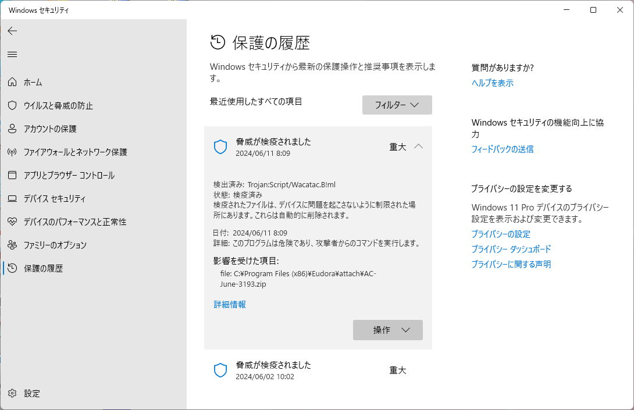The height and width of the screenshot is (410, 634).
Task: Click the shield icon of the 2024/06/11 threat
Action: (x=220, y=147)
